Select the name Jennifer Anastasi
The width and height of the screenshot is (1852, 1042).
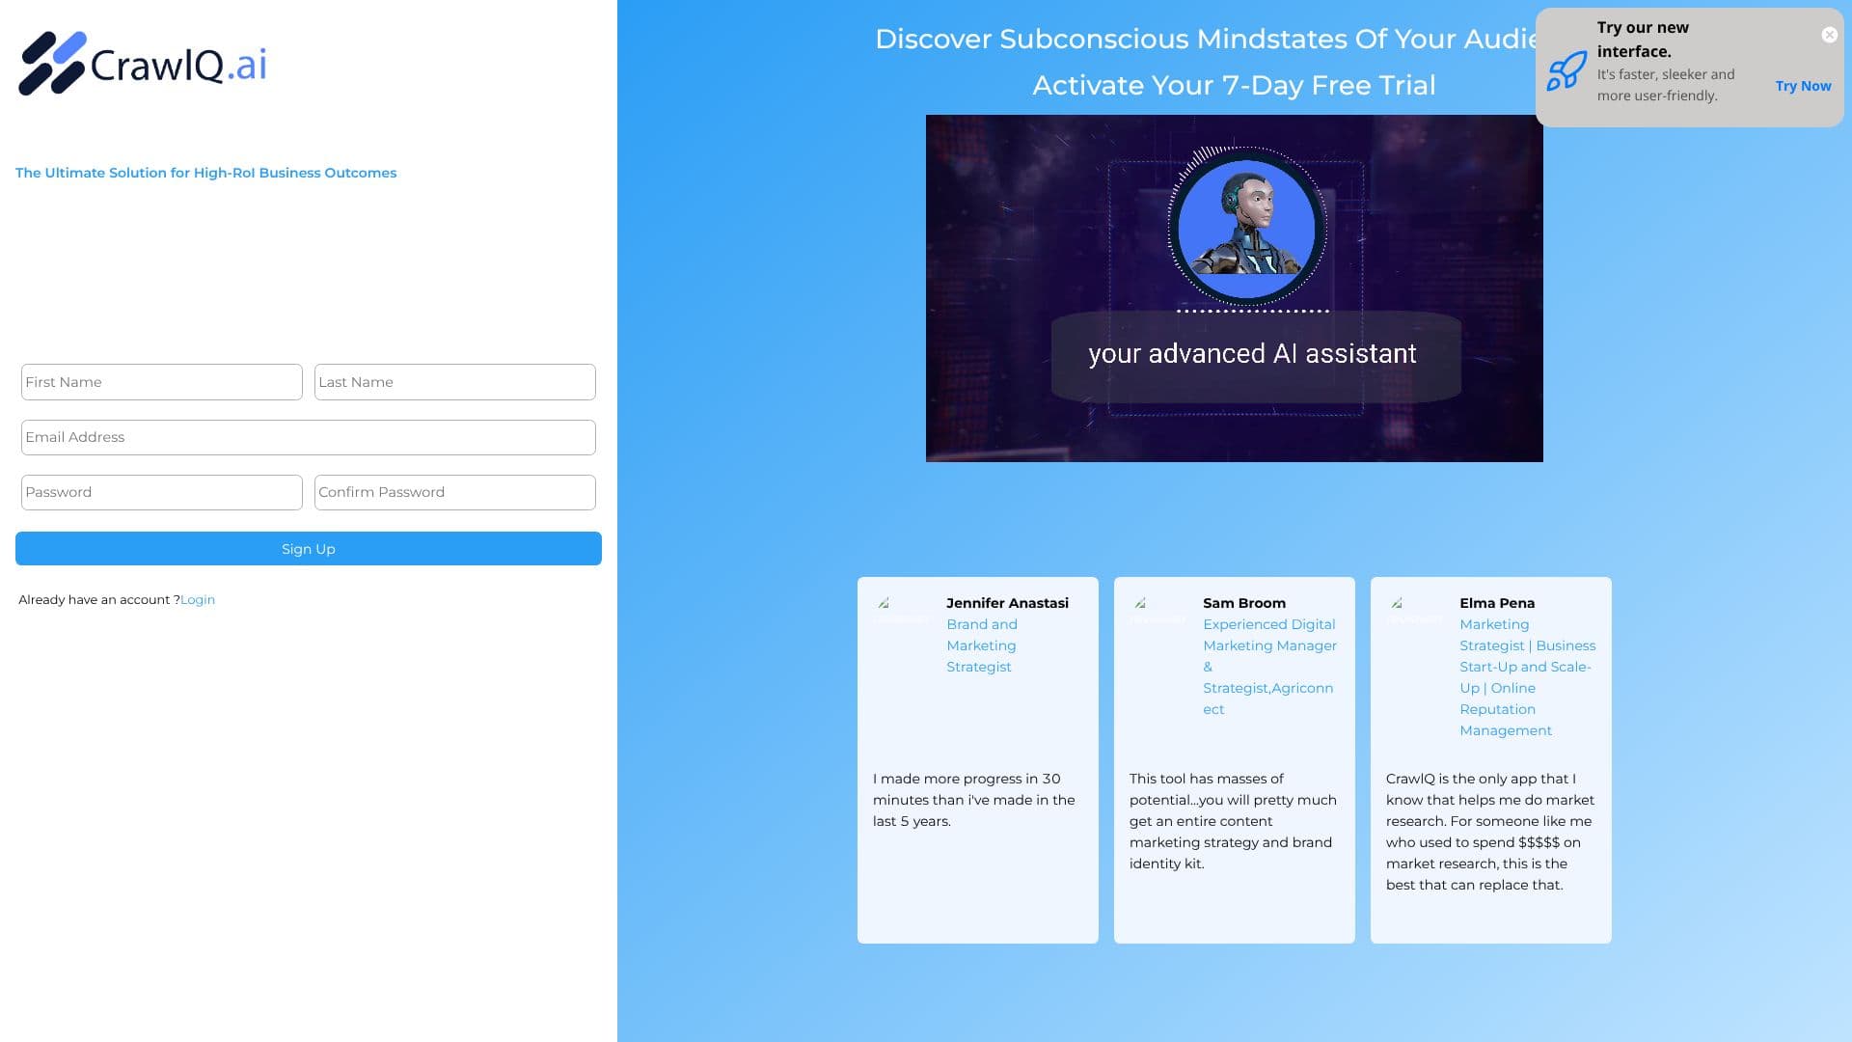pyautogui.click(x=1007, y=603)
